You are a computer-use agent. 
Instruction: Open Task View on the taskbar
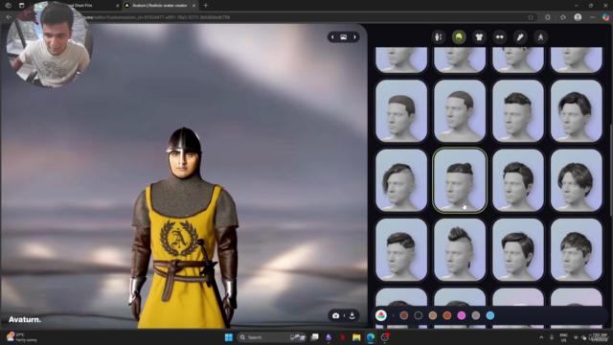coord(314,337)
